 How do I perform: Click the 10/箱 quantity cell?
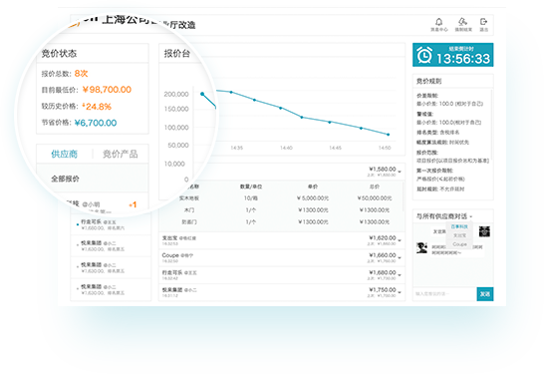tap(250, 198)
